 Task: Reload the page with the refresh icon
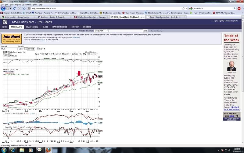(14, 9)
